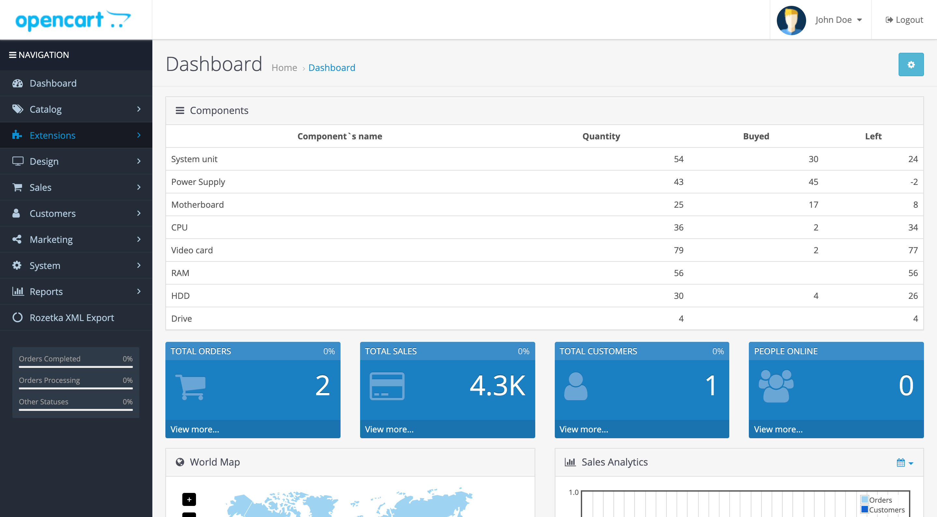Open the Catalog sidebar menu item
The image size is (937, 517).
pyautogui.click(x=76, y=109)
